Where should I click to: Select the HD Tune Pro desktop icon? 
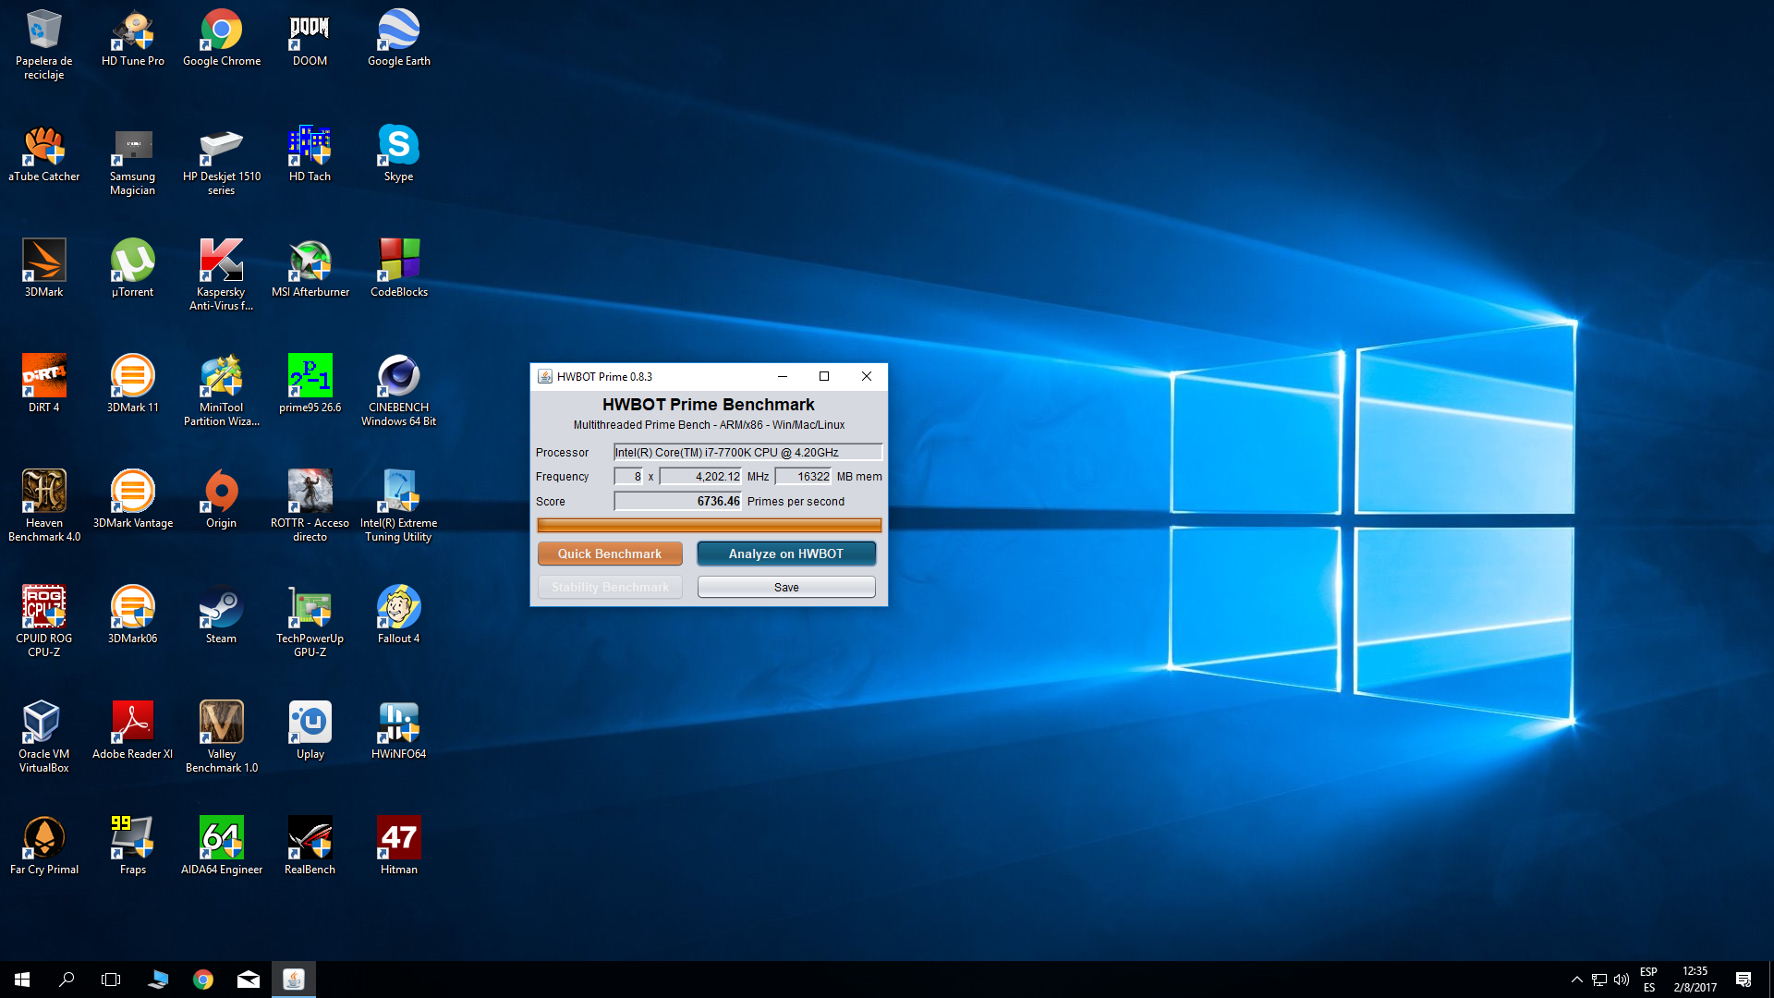(133, 38)
